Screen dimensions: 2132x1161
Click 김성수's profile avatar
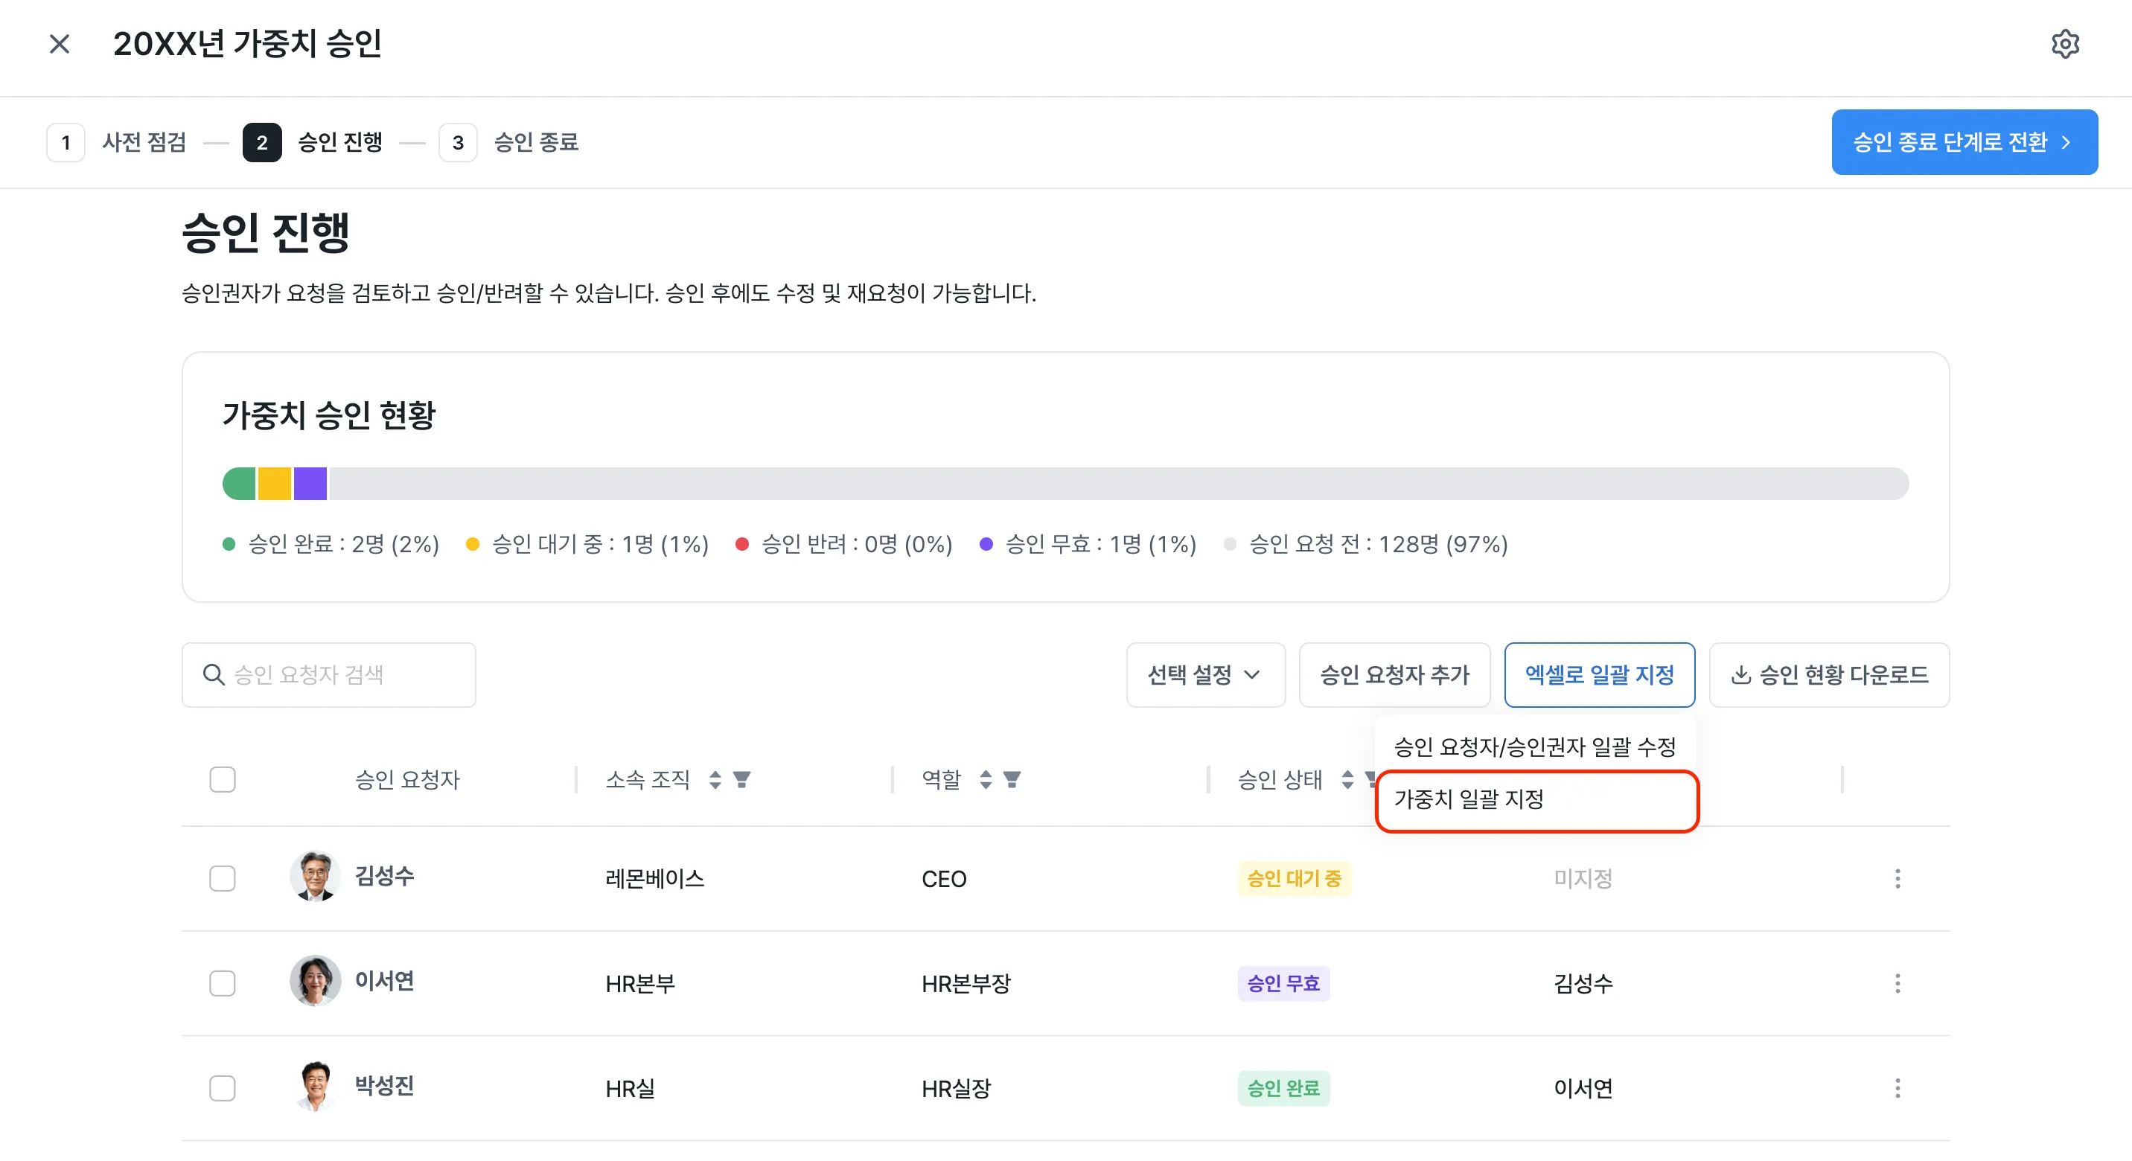[x=316, y=877]
